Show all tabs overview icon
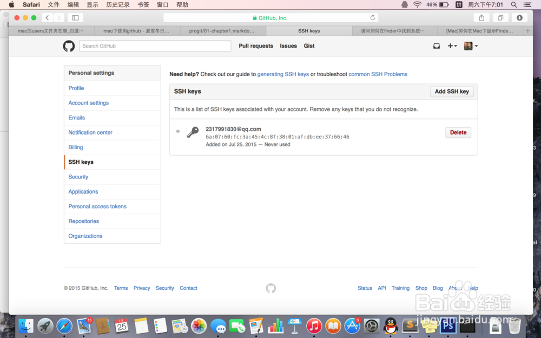This screenshot has height=338, width=541. [500, 18]
